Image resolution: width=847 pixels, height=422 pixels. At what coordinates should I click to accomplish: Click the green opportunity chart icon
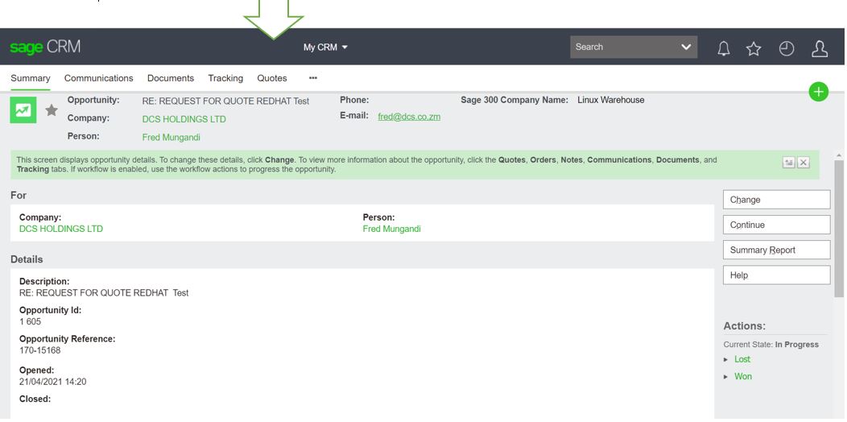point(23,110)
